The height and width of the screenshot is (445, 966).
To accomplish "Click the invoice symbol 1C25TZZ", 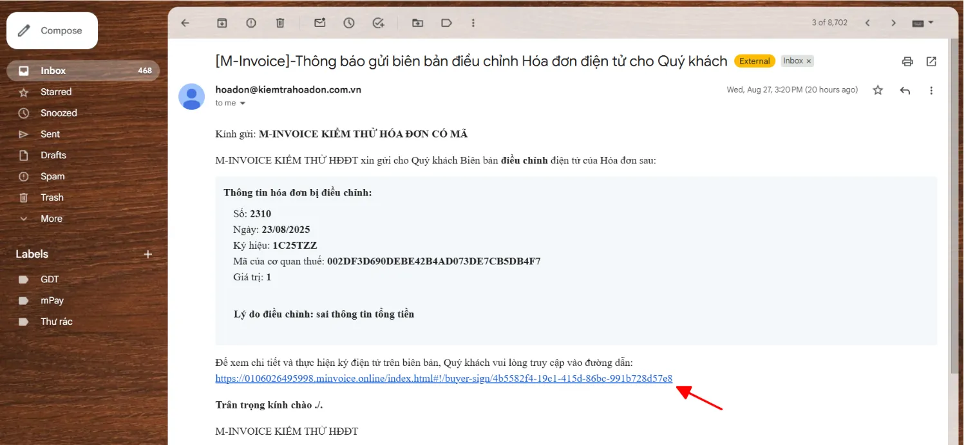I will (295, 246).
